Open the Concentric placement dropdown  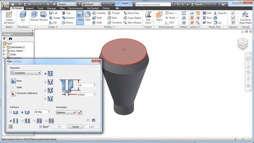tap(26, 73)
